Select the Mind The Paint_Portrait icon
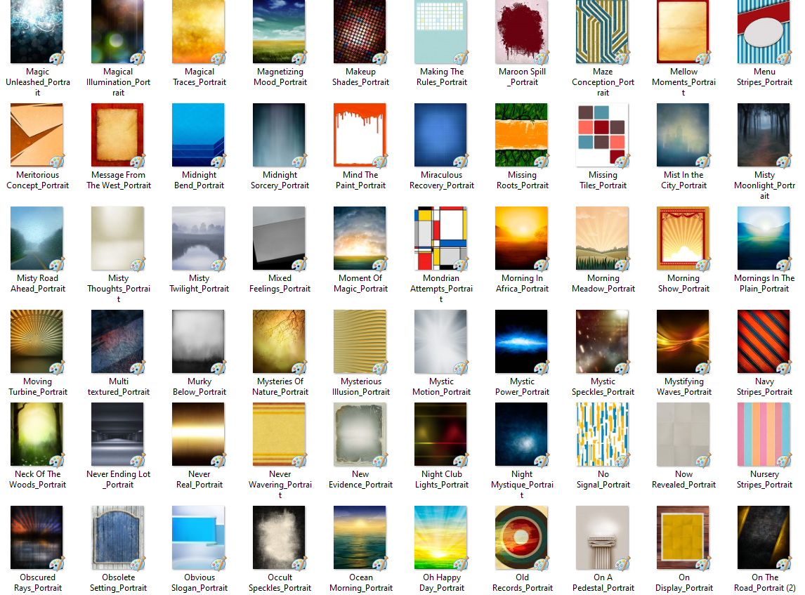The image size is (805, 595). [360, 135]
